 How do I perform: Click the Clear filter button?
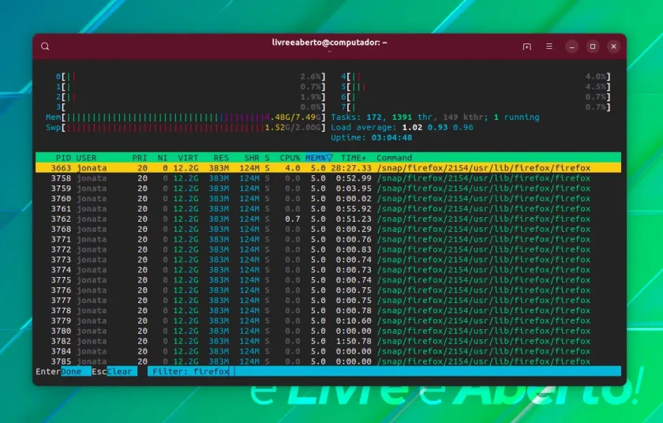point(122,372)
